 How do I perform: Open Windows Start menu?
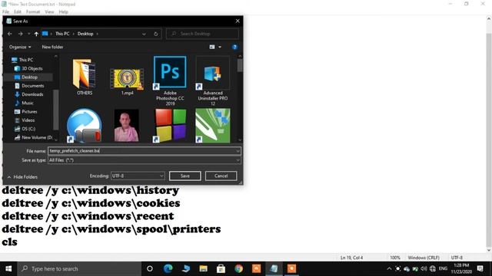(x=8, y=269)
